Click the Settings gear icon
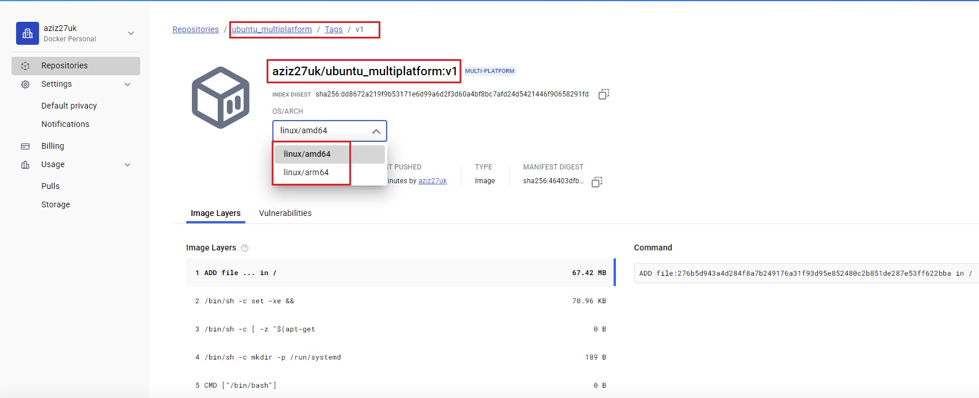 pyautogui.click(x=25, y=84)
